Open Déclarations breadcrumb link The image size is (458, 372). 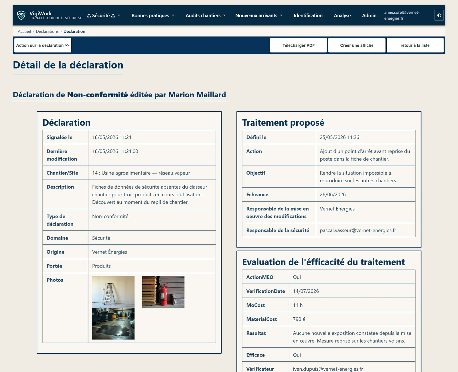pos(47,31)
